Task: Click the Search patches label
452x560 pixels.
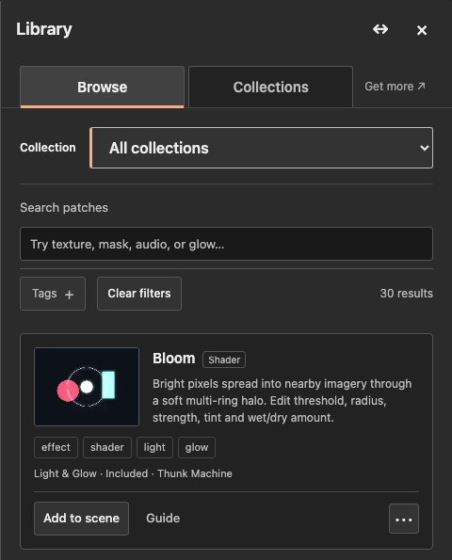Action: click(64, 207)
